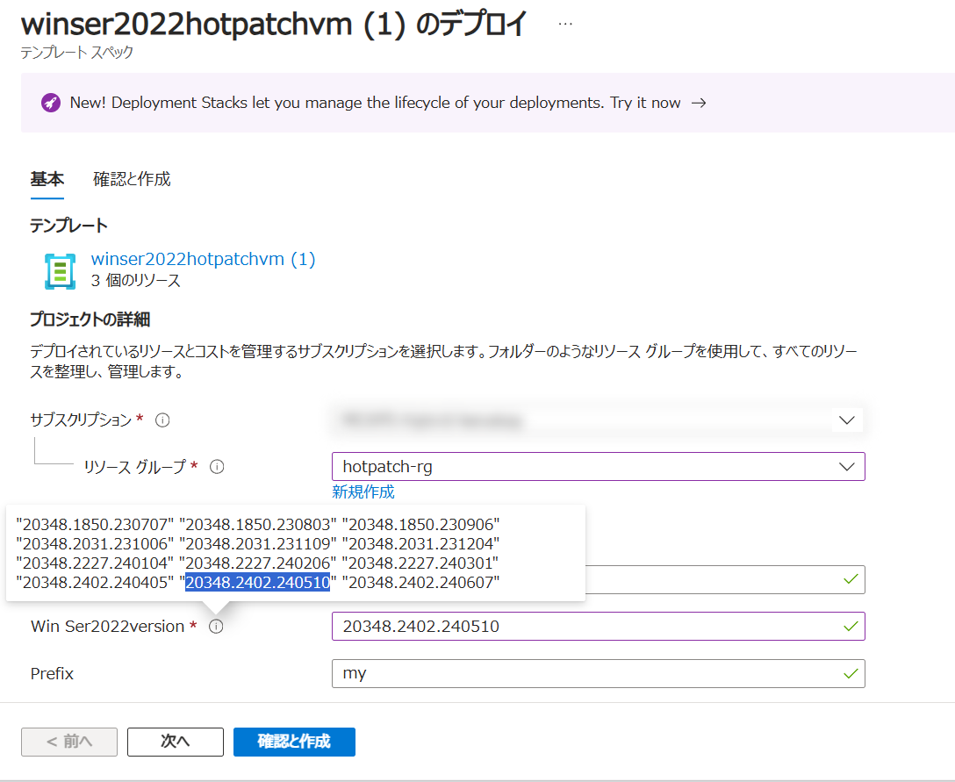Click the < 前へ button
The width and height of the screenshot is (955, 782).
pos(69,742)
